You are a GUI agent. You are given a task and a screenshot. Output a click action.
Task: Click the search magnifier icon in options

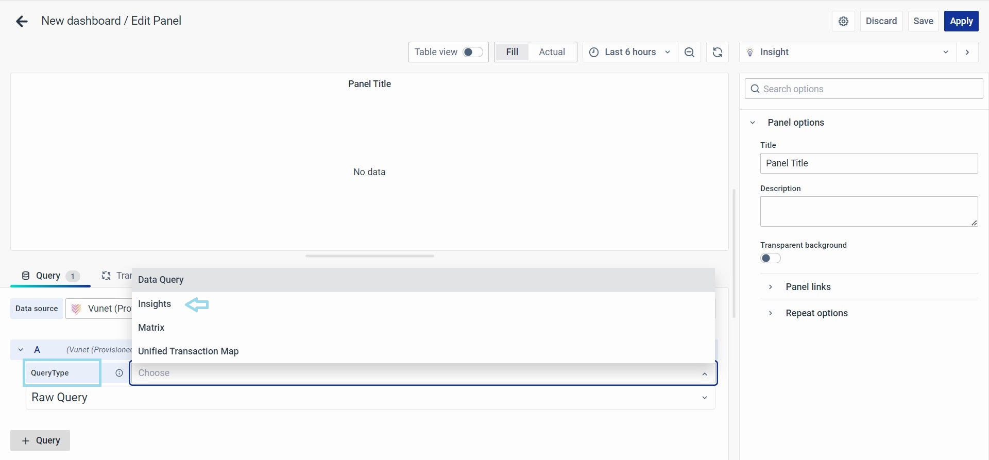pyautogui.click(x=755, y=89)
